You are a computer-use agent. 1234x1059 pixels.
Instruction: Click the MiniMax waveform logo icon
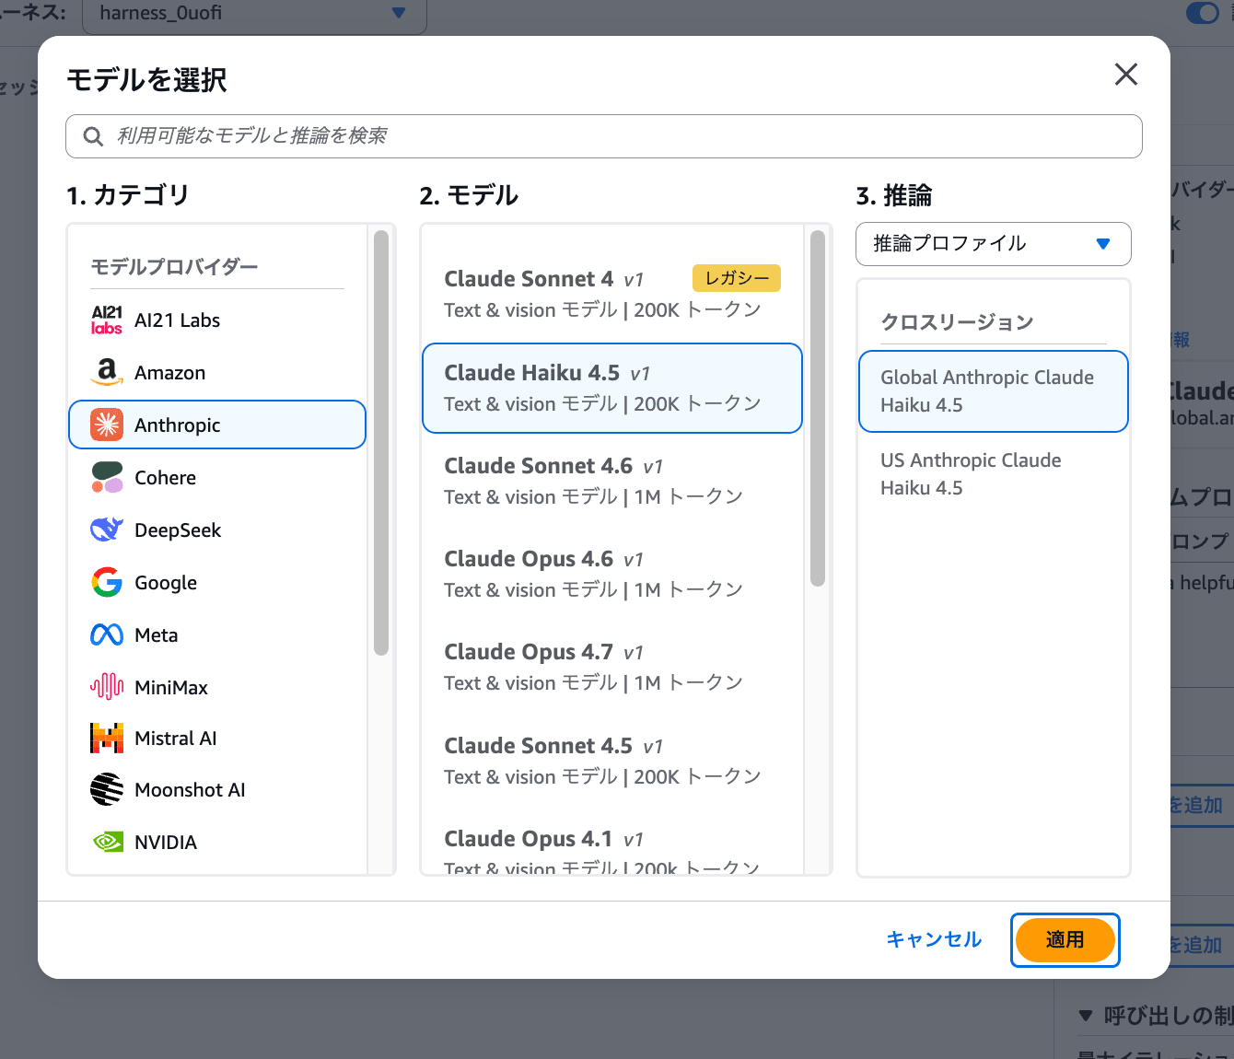[107, 687]
